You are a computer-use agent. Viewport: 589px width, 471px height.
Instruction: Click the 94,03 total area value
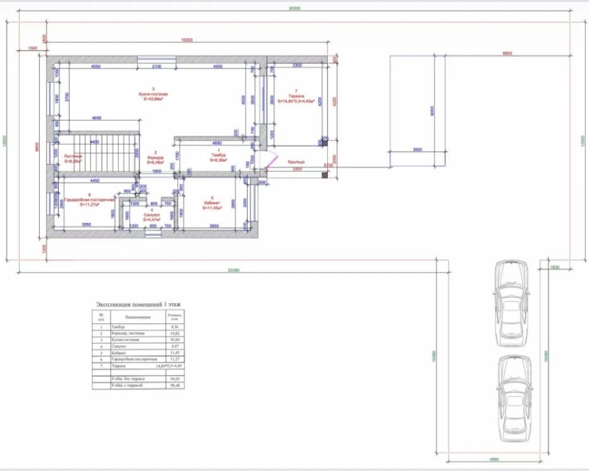point(174,379)
